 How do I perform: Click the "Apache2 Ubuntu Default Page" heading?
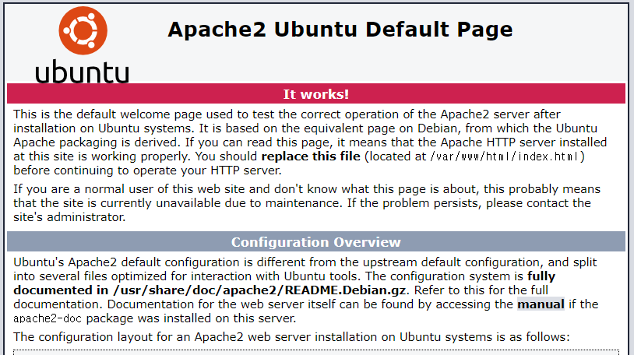coord(340,30)
